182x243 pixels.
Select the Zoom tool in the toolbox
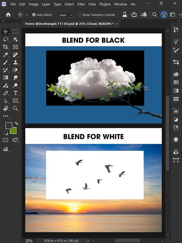[15, 108]
